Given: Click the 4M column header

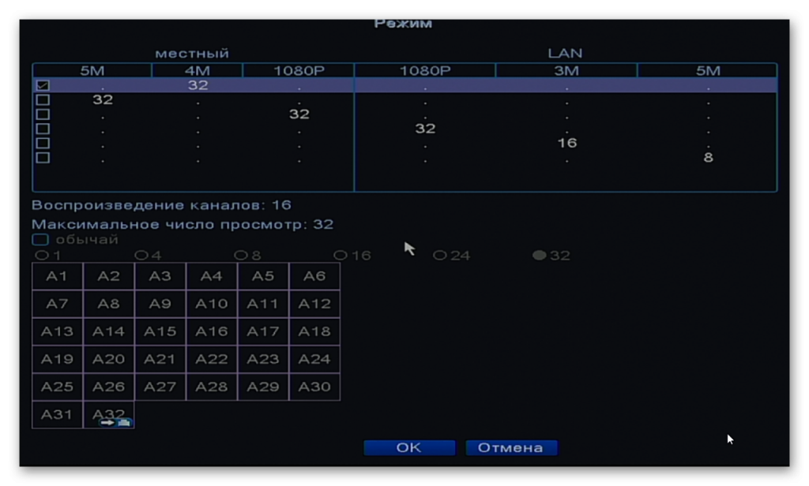Looking at the screenshot, I should (x=197, y=70).
